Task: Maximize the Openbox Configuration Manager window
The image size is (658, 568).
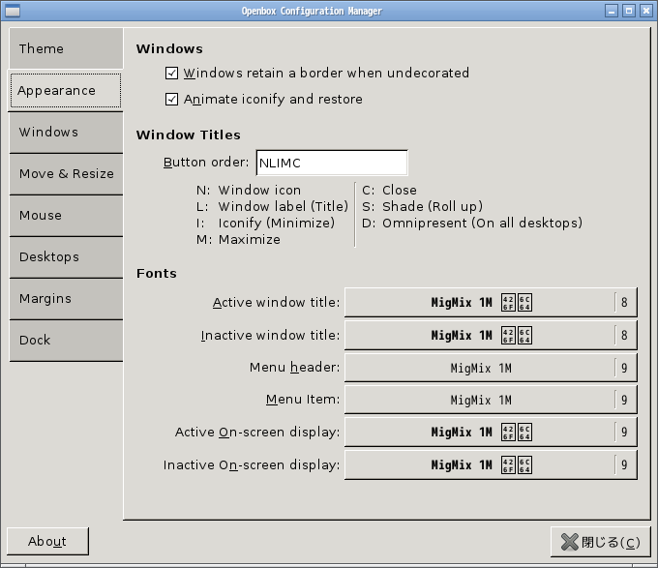Action: tap(629, 11)
